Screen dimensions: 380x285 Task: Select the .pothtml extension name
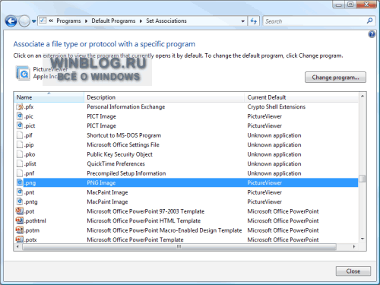coord(35,221)
